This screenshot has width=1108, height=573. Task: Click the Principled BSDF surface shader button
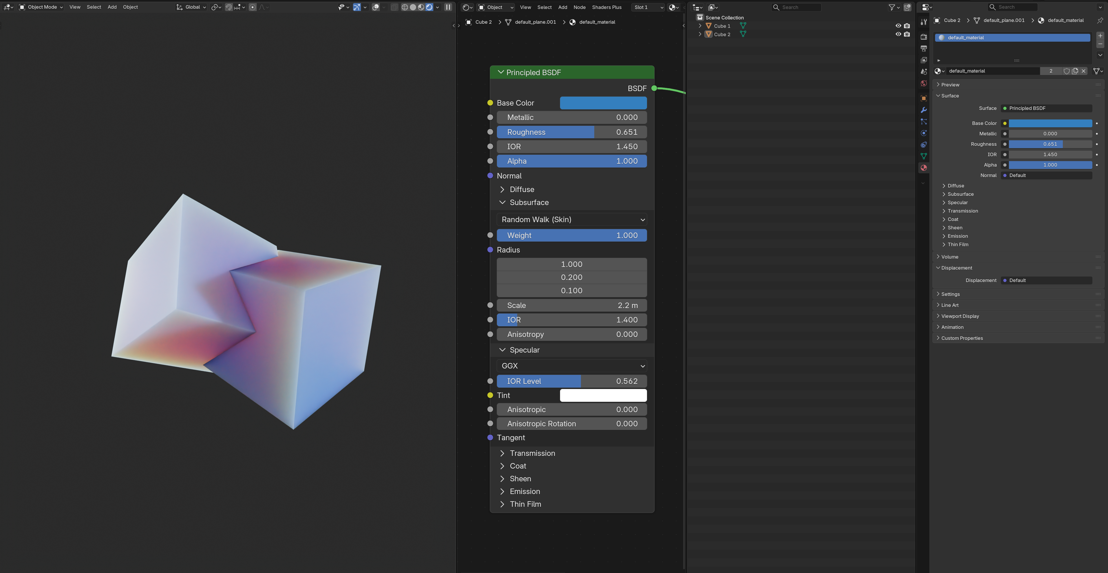1047,109
